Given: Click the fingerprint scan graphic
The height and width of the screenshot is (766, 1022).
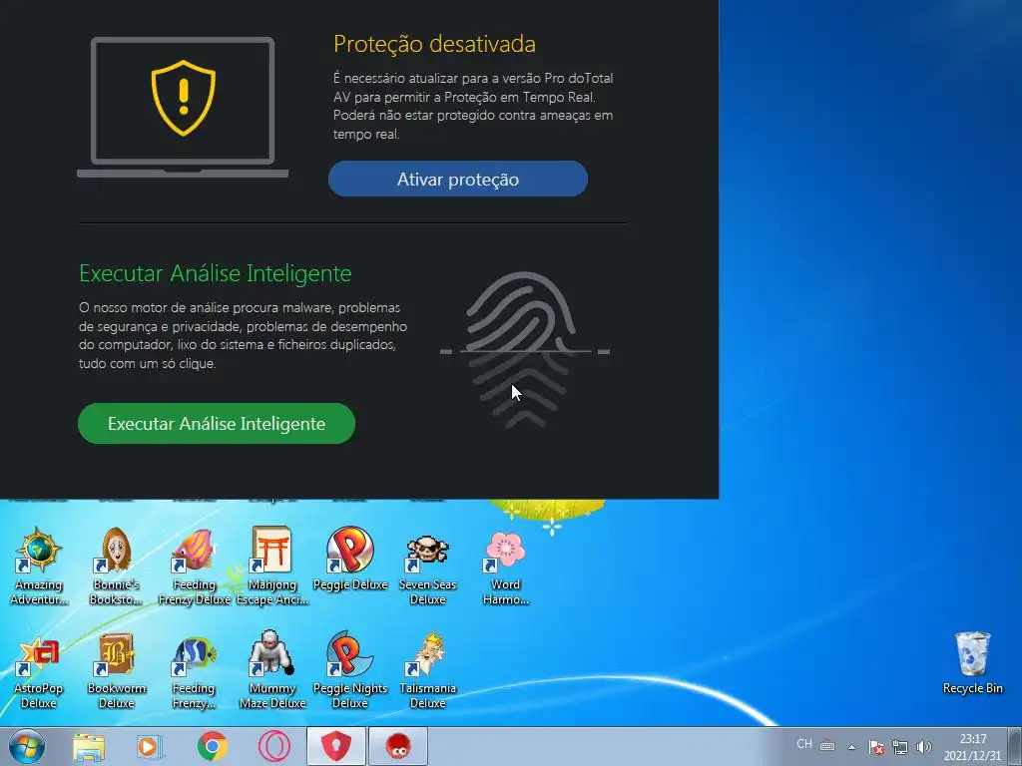Looking at the screenshot, I should [x=525, y=350].
